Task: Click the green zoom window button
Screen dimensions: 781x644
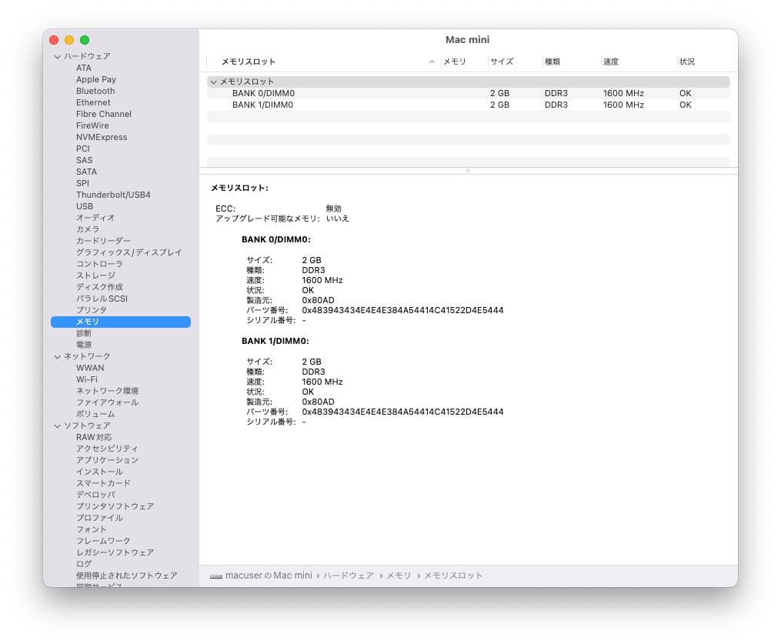Action: point(85,40)
